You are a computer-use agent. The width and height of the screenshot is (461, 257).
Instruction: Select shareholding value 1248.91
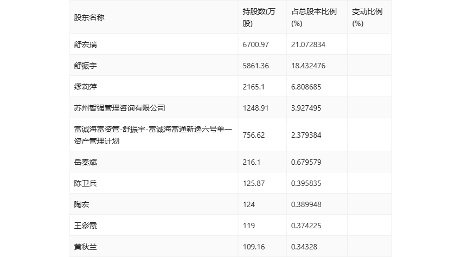(255, 108)
